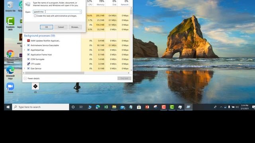Open File Explorer from the taskbar
The width and height of the screenshot is (255, 143).
pyautogui.click(x=114, y=107)
